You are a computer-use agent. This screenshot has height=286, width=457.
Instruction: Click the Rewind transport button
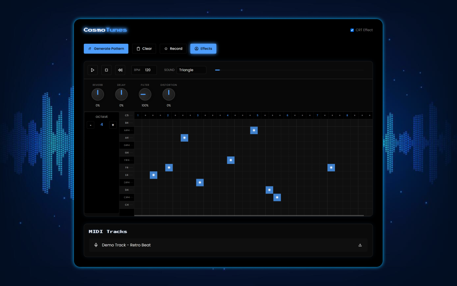(x=120, y=70)
